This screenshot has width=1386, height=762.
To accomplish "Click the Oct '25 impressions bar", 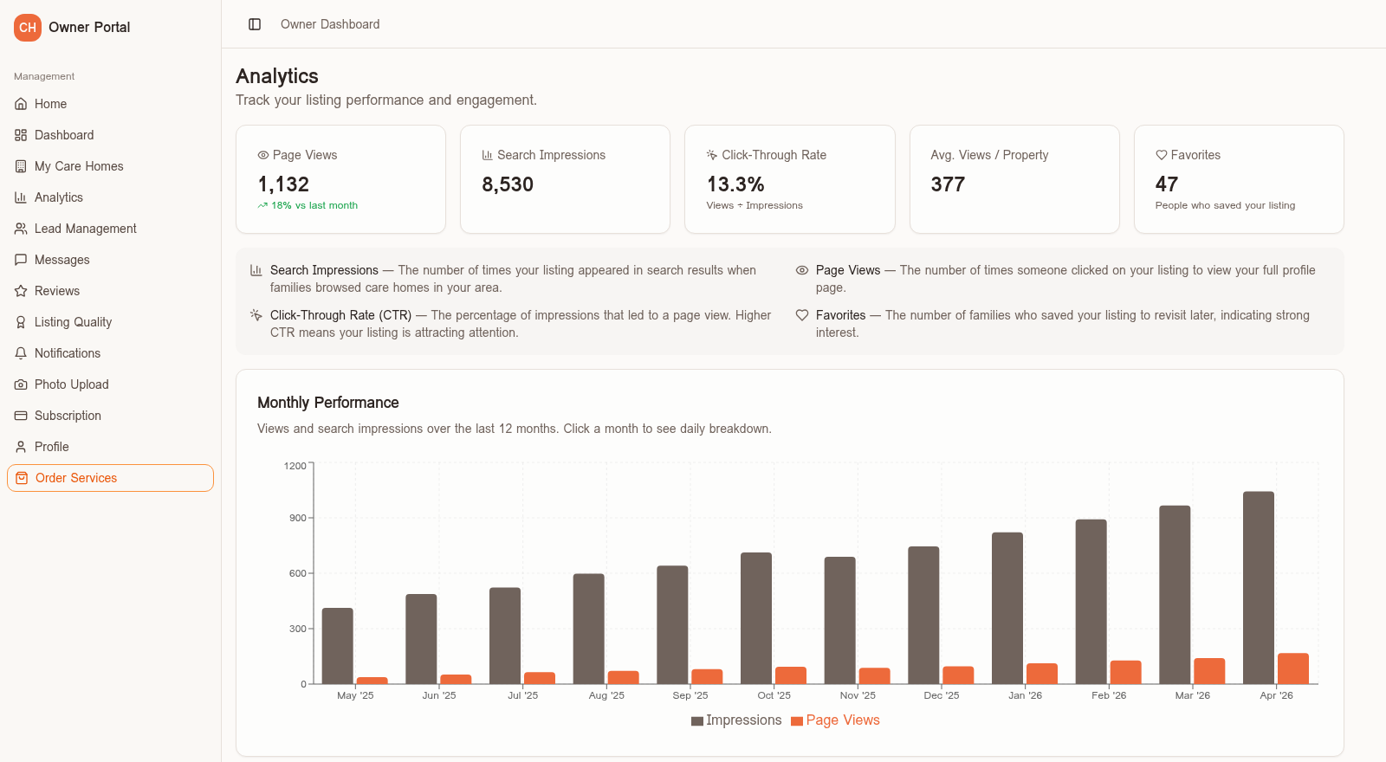I will tap(756, 618).
